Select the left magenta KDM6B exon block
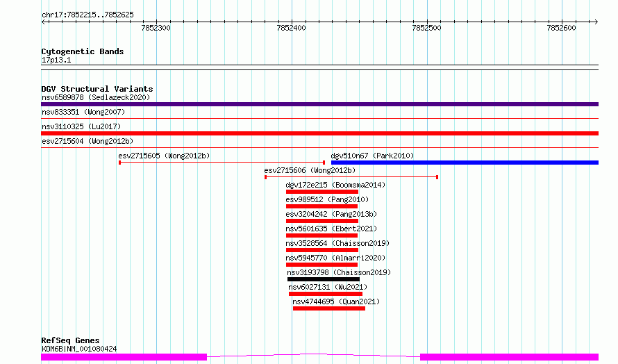Viewport: 618px width, 364px height. coord(124,357)
